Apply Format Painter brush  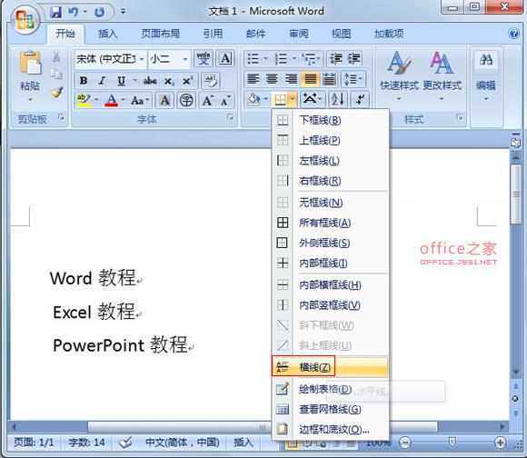[x=57, y=92]
